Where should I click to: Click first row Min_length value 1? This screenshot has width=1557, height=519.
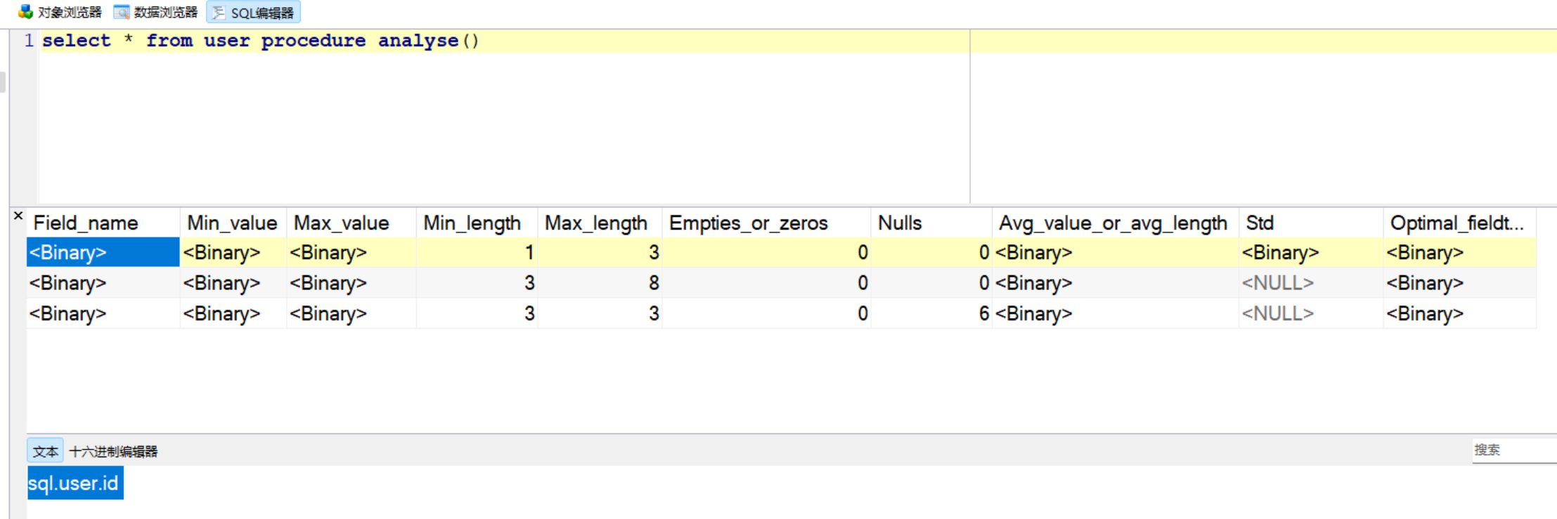pos(477,252)
